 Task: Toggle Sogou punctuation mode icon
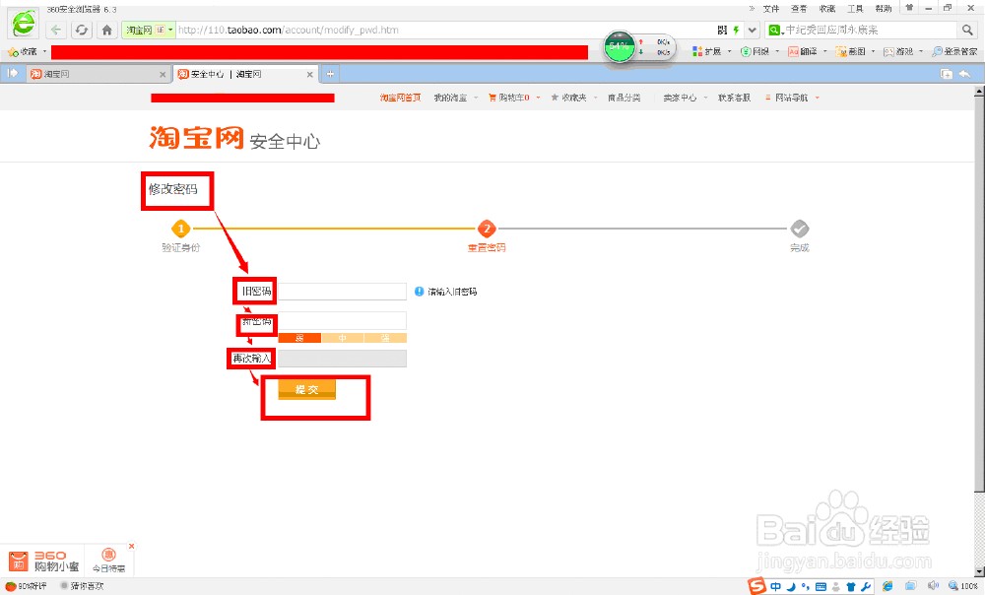tap(806, 587)
